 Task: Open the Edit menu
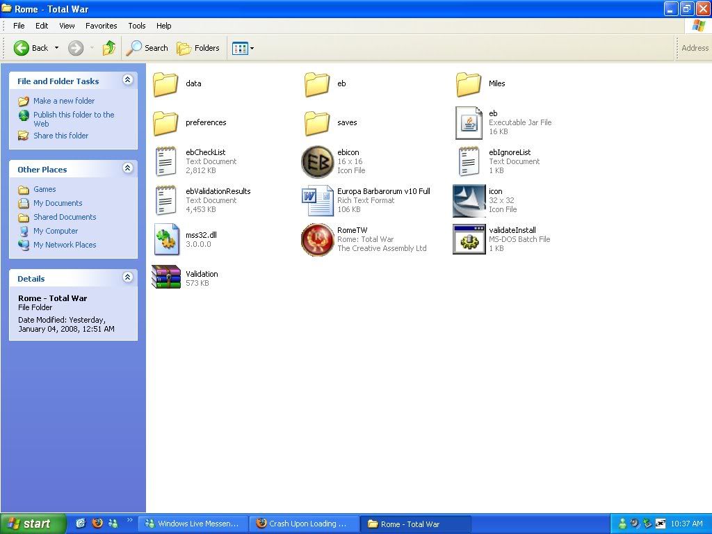[x=42, y=26]
